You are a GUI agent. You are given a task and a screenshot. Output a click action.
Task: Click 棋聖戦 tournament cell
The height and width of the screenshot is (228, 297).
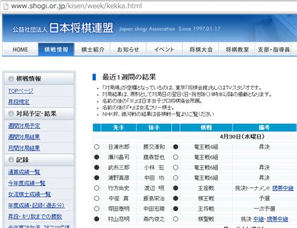pos(206,219)
